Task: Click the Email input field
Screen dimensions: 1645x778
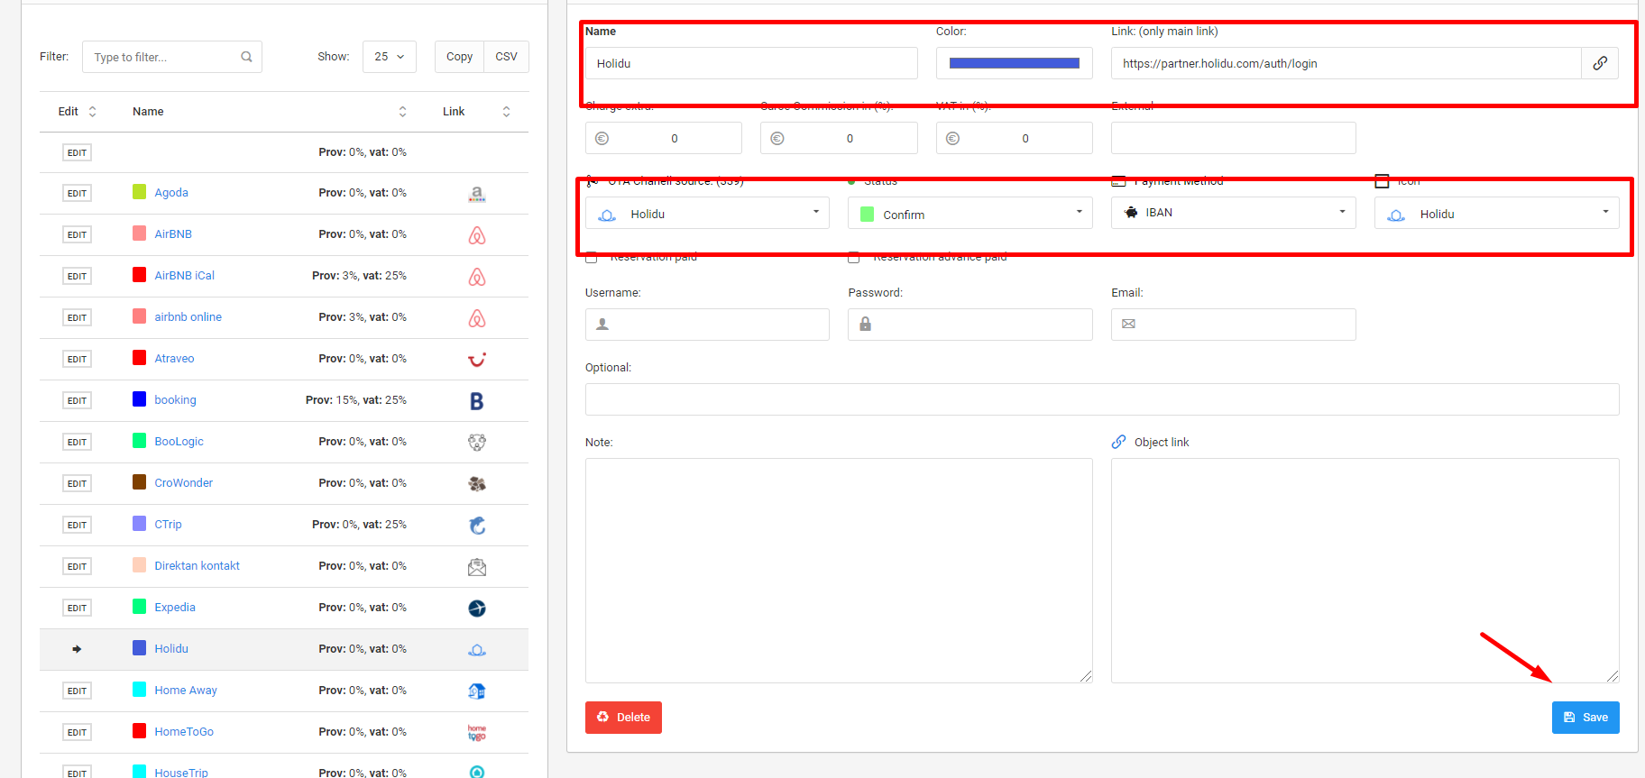Action: (x=1234, y=325)
